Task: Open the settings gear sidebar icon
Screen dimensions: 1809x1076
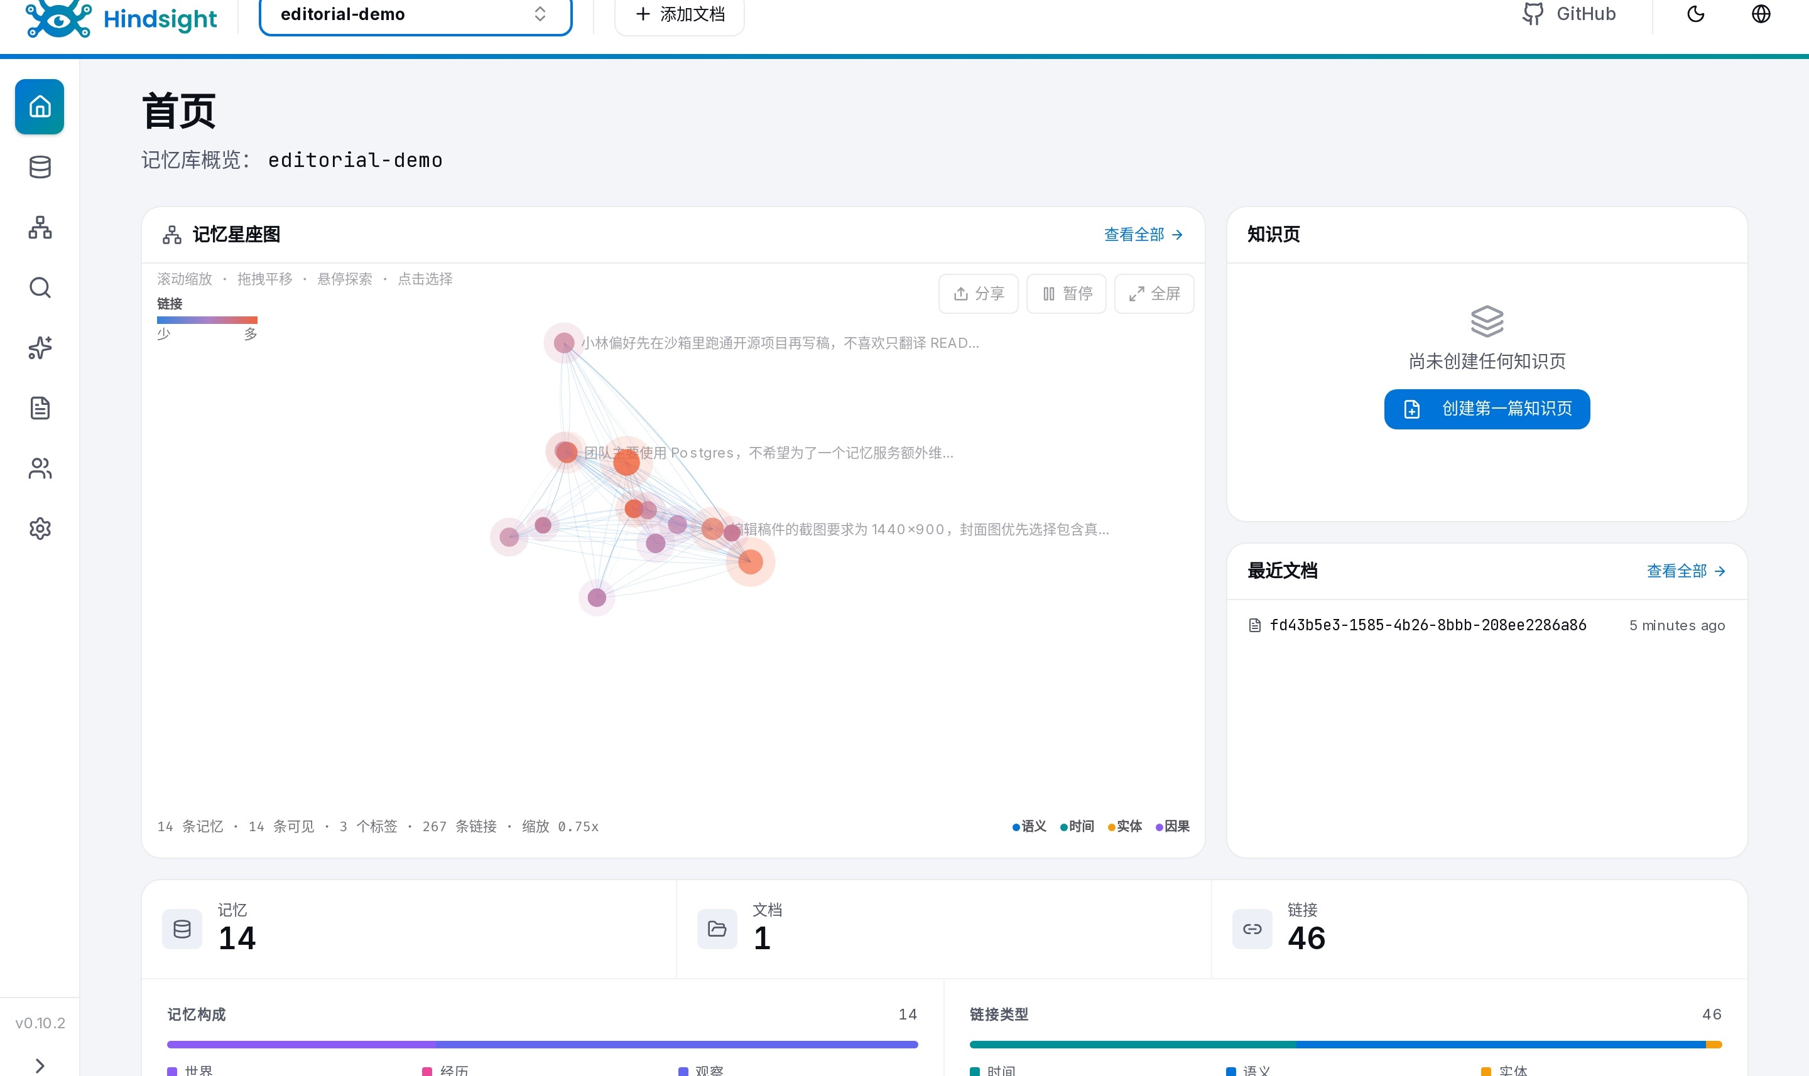Action: pos(40,529)
